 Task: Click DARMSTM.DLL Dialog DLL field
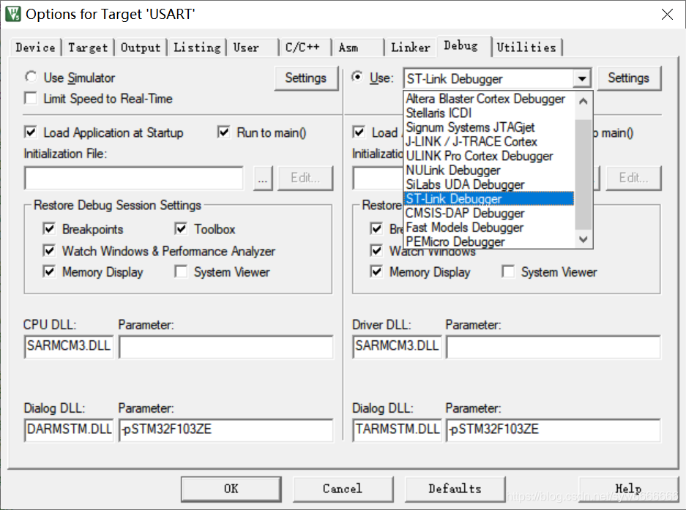pos(69,430)
